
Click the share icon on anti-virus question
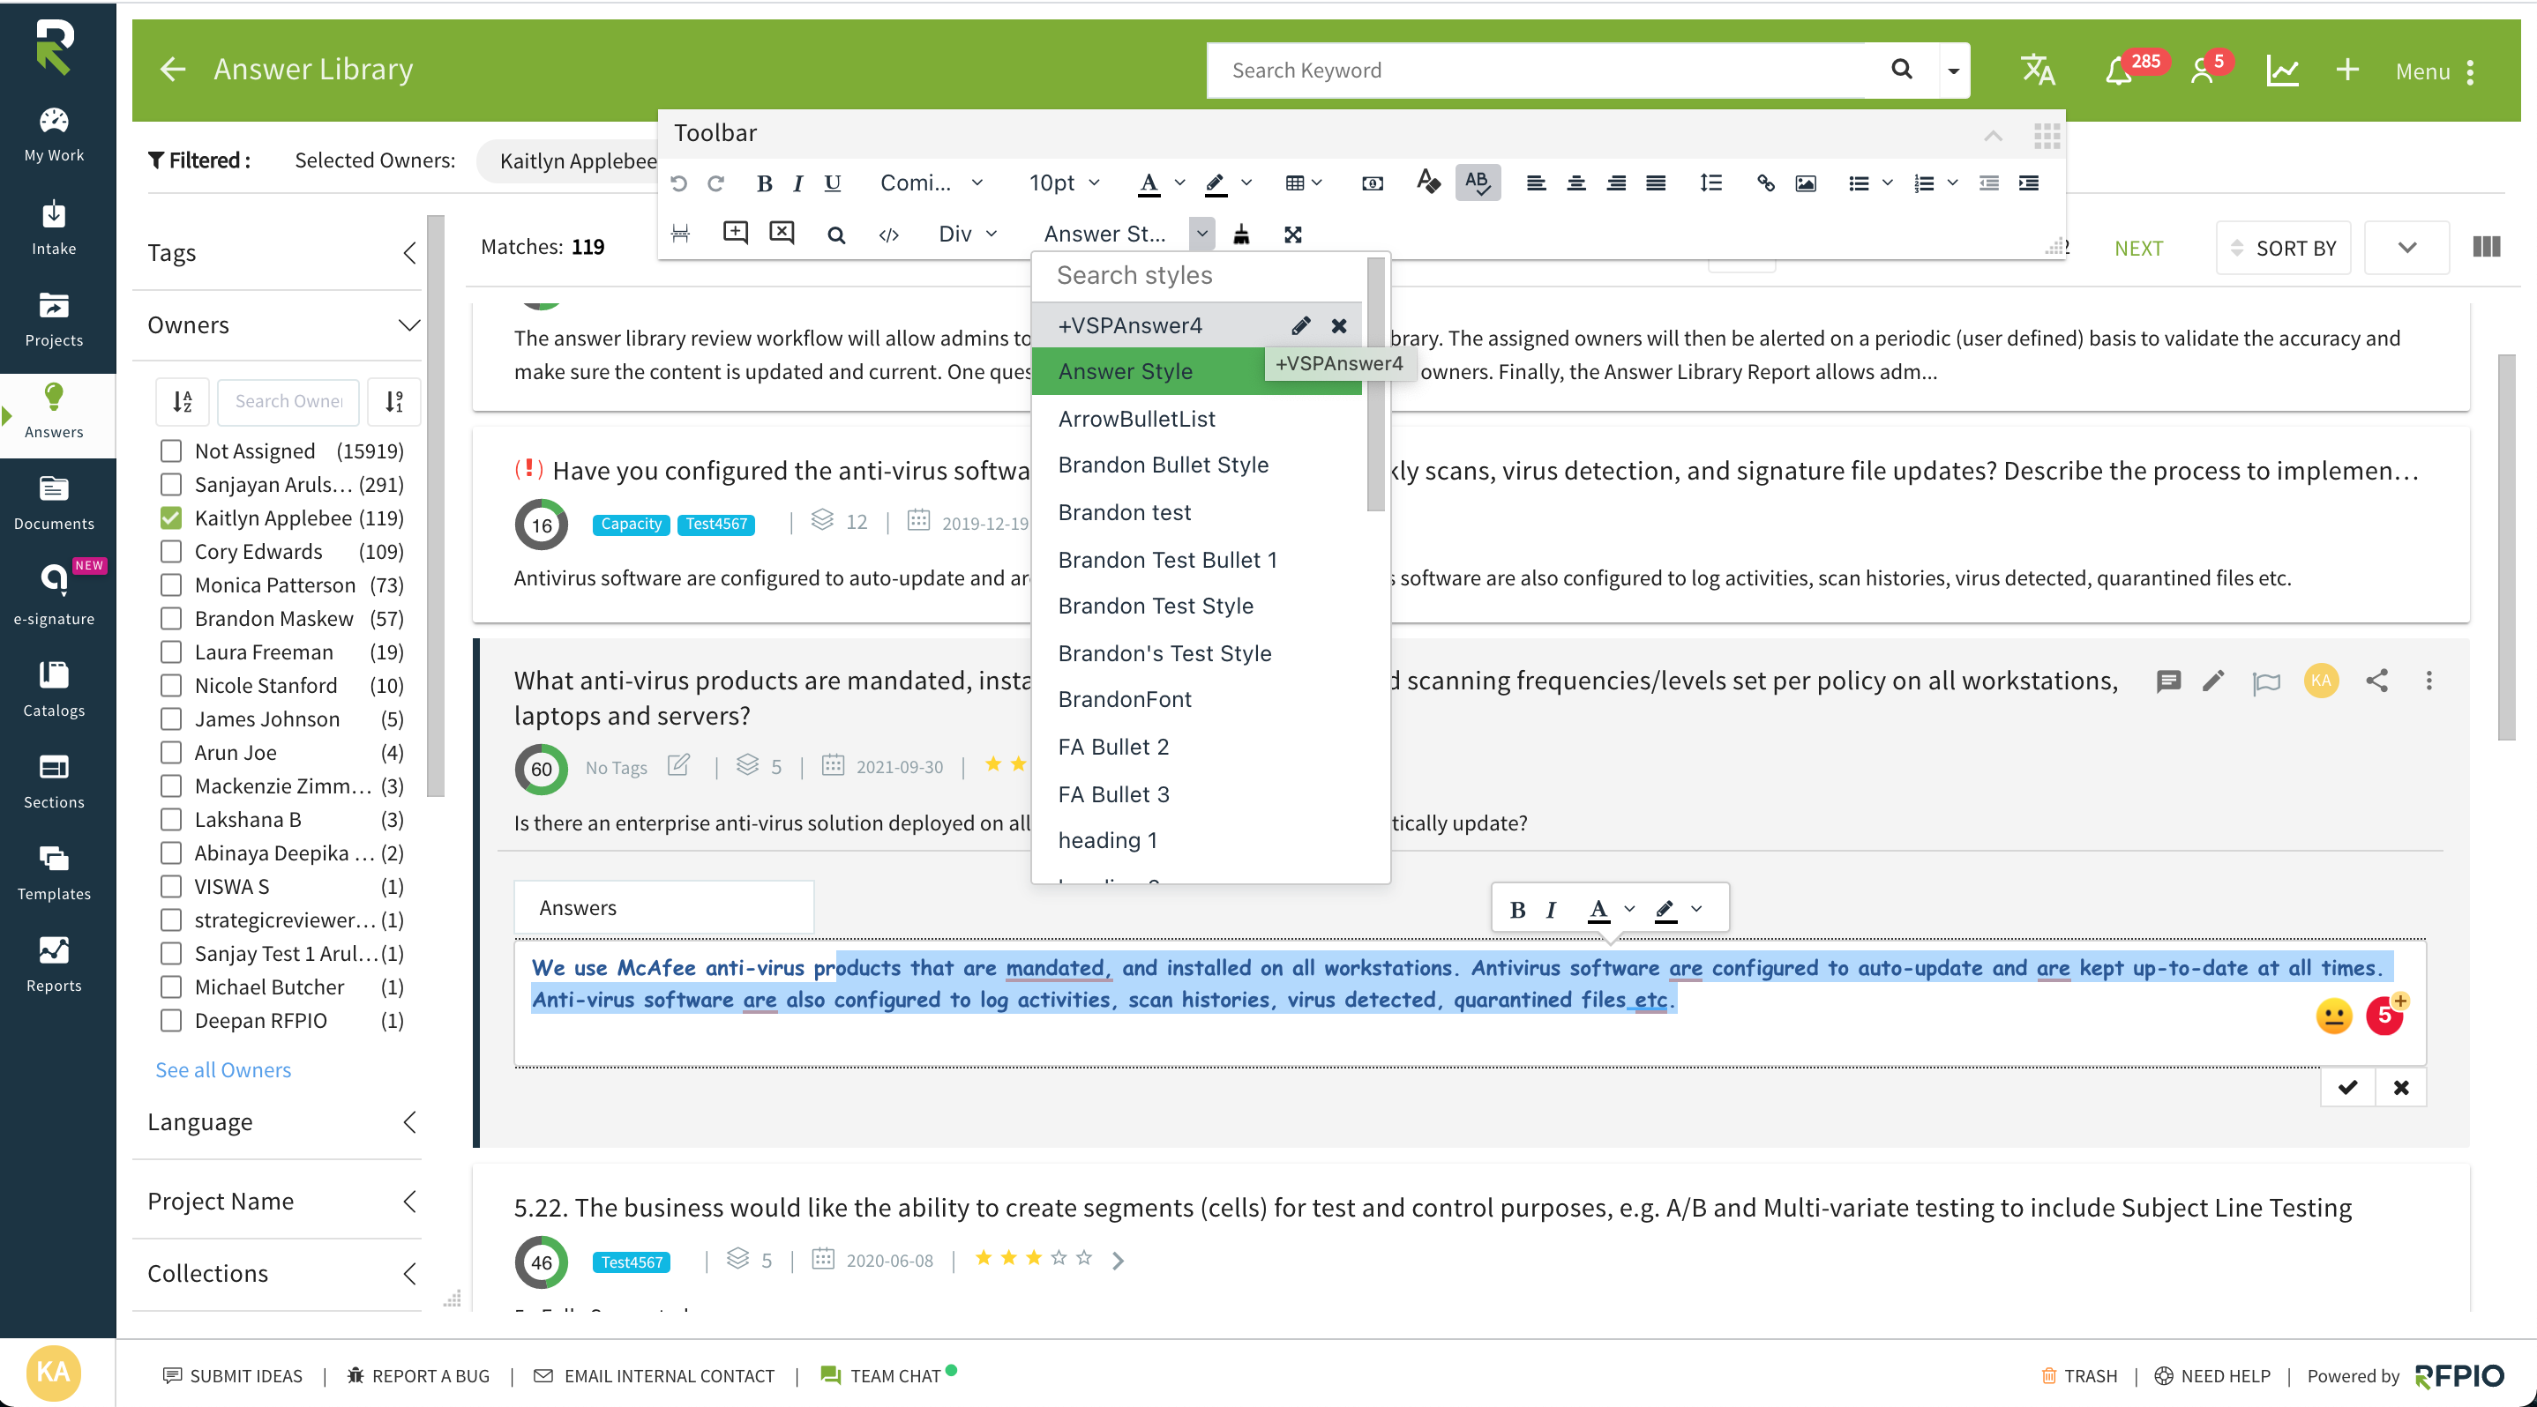2376,681
